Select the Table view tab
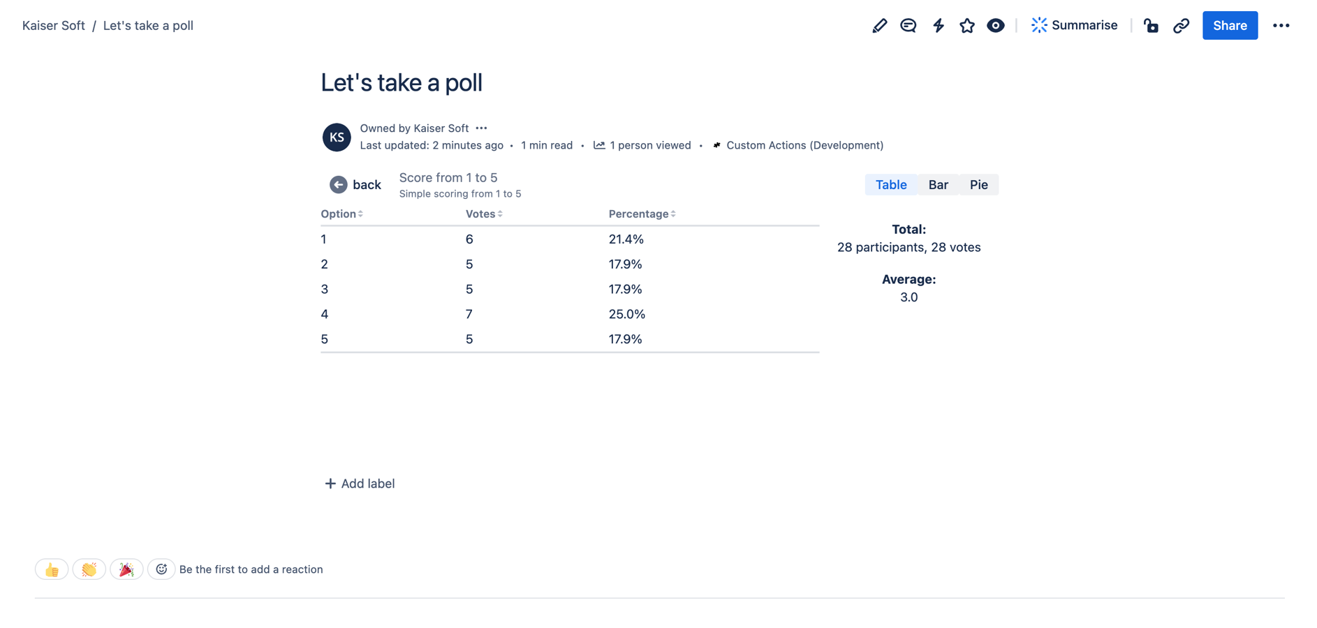The width and height of the screenshot is (1317, 628). pyautogui.click(x=891, y=185)
